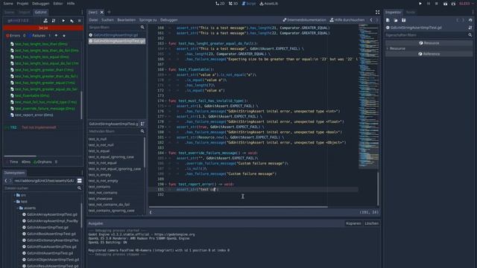Viewport: 477px width, 268px height.
Task: Fold test_fluentable function at line 168
Action: point(165,69)
